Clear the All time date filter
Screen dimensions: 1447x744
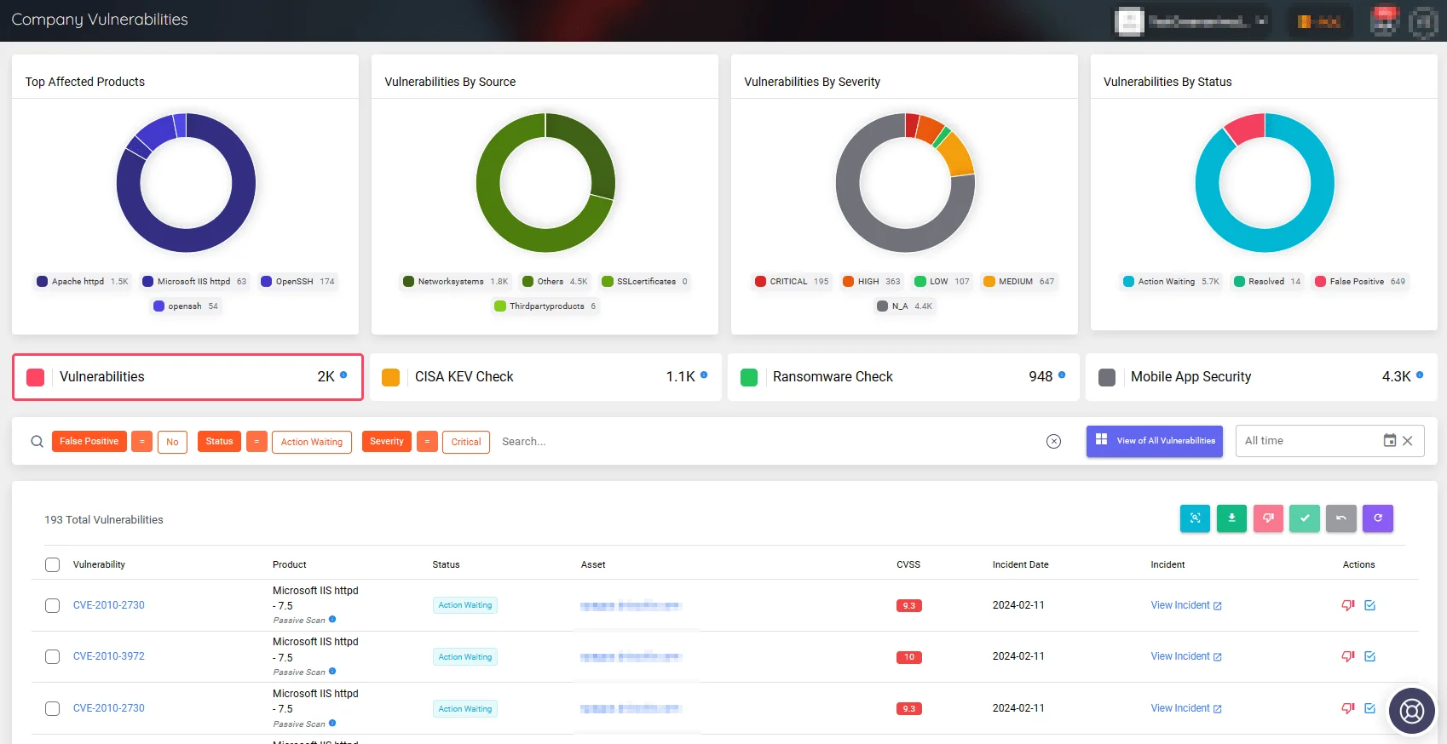pyautogui.click(x=1408, y=441)
